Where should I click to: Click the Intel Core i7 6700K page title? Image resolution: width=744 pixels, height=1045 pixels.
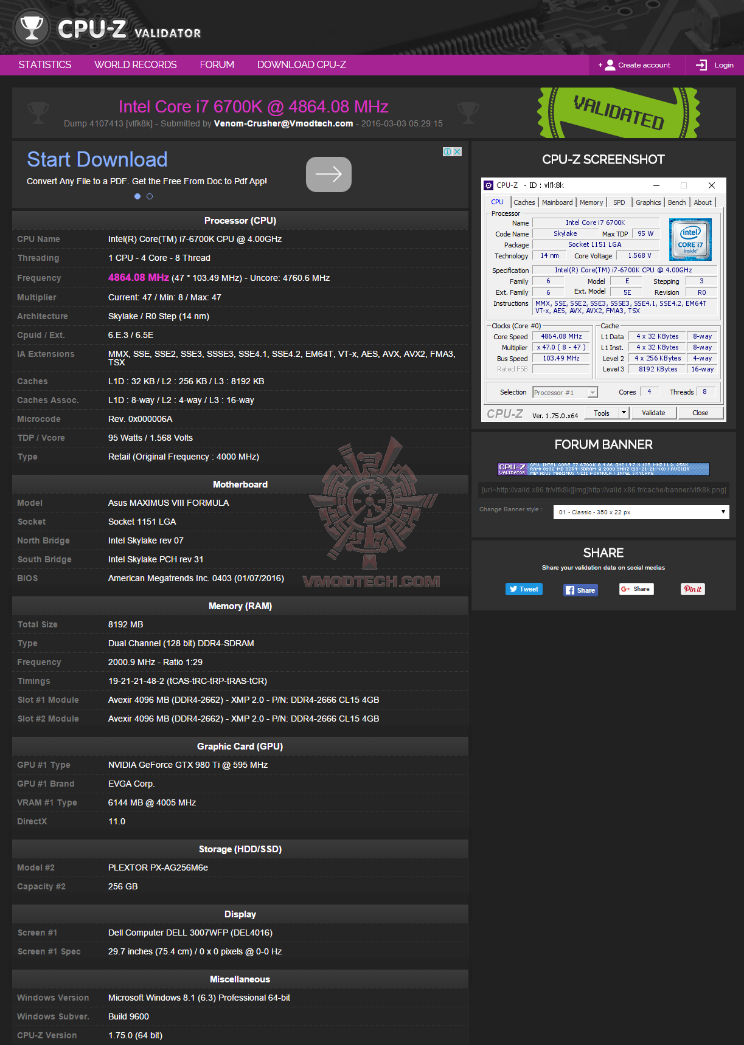tap(254, 106)
